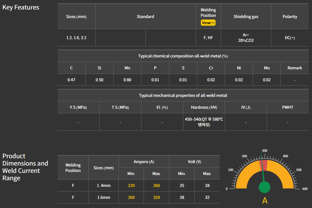Screen dimensions: 312x208
Task: Click the 300 mark on the gauge
Action: click(x=265, y=151)
